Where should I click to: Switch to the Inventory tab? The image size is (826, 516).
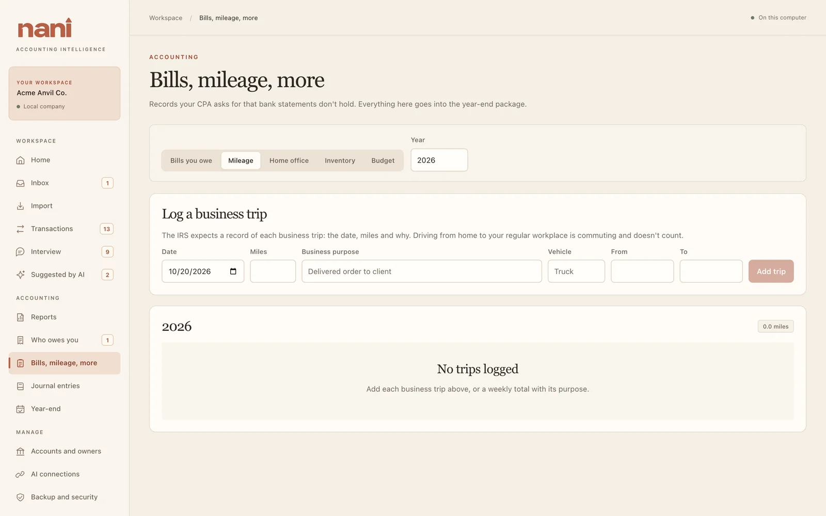[340, 160]
